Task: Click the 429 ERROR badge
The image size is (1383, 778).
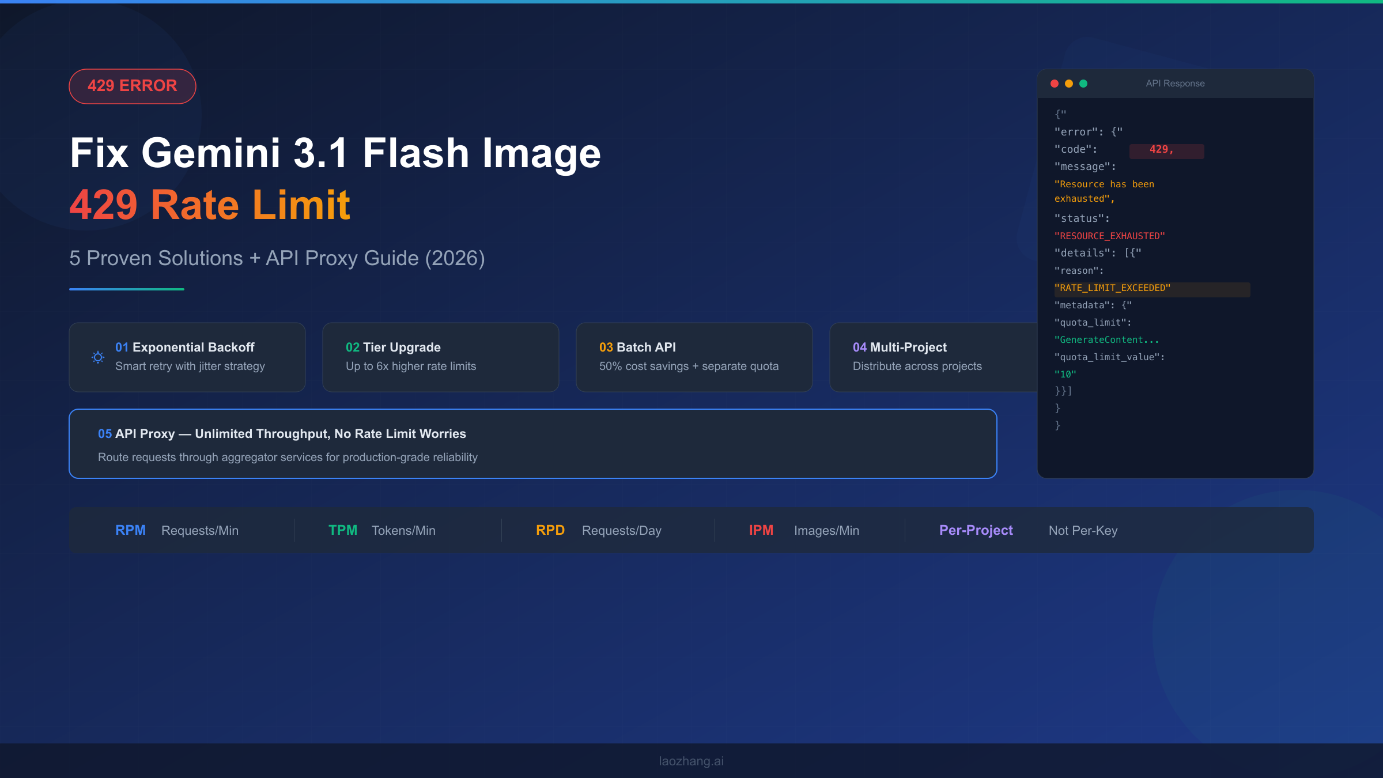Action: point(132,85)
